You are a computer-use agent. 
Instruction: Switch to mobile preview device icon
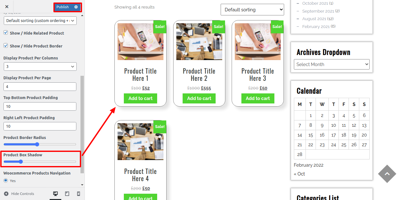click(79, 194)
